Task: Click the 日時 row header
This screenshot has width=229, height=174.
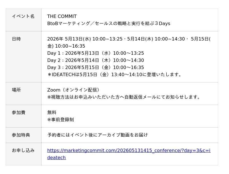Action: (x=16, y=39)
